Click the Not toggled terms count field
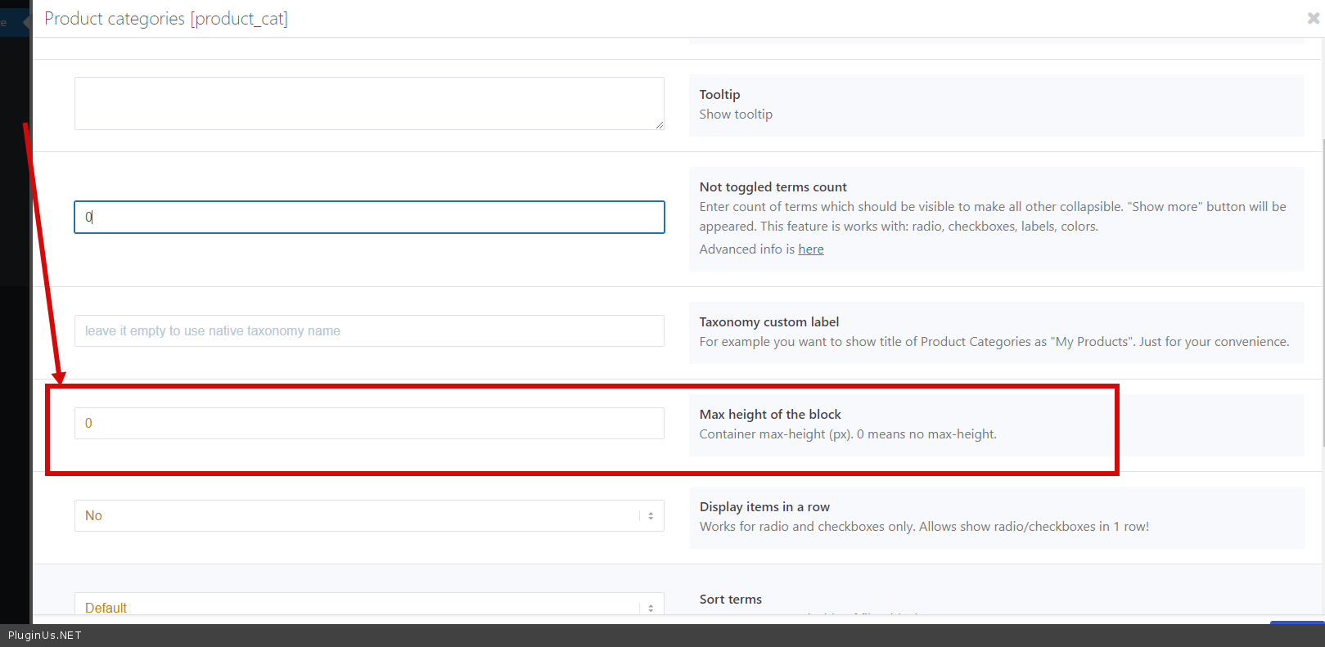This screenshot has width=1325, height=647. pos(368,218)
